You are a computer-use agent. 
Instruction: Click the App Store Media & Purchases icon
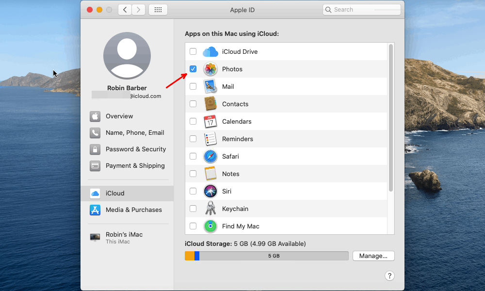(95, 210)
